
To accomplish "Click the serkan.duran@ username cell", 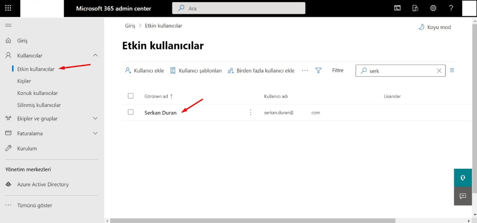I will [x=292, y=113].
